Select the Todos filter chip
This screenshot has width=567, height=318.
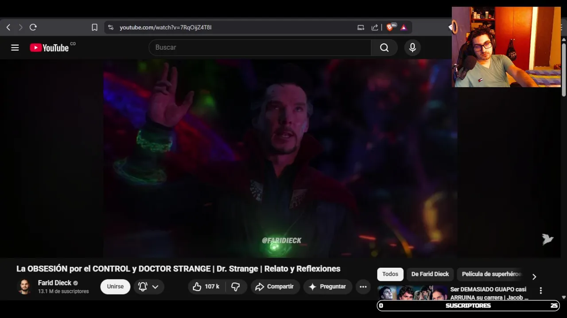pos(390,274)
